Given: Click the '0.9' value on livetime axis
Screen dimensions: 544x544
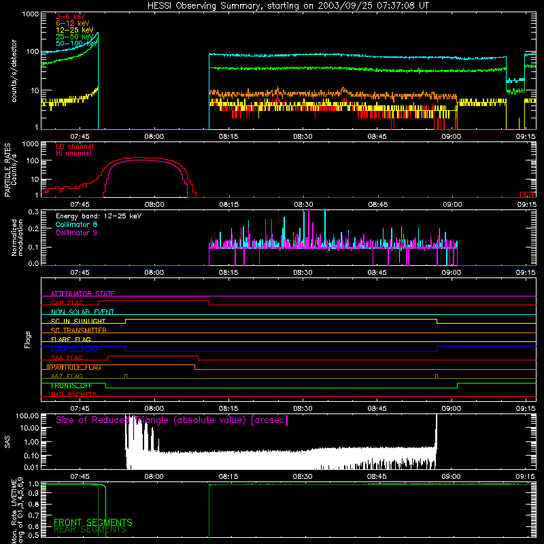Looking at the screenshot, I should point(33,492).
